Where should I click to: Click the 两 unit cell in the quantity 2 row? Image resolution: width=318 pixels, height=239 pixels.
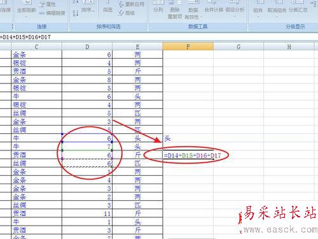tap(137, 197)
